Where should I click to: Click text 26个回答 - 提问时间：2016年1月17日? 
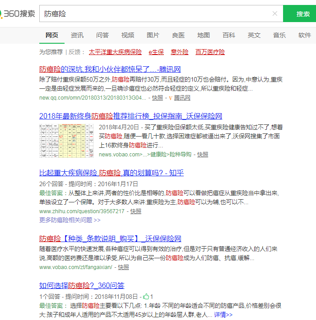(x=88, y=184)
